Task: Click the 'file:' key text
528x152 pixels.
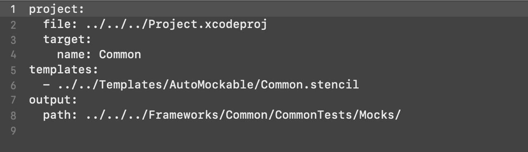Action: click(60, 25)
